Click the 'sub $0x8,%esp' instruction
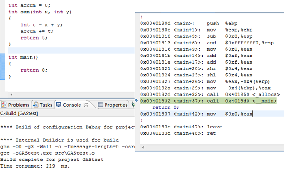 (x=196, y=36)
